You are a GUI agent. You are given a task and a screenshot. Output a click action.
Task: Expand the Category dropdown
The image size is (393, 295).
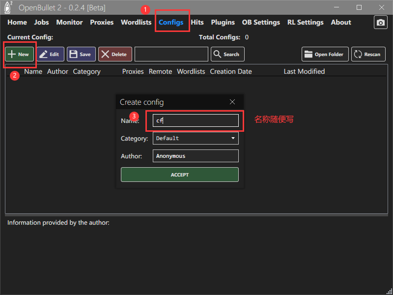pos(196,138)
